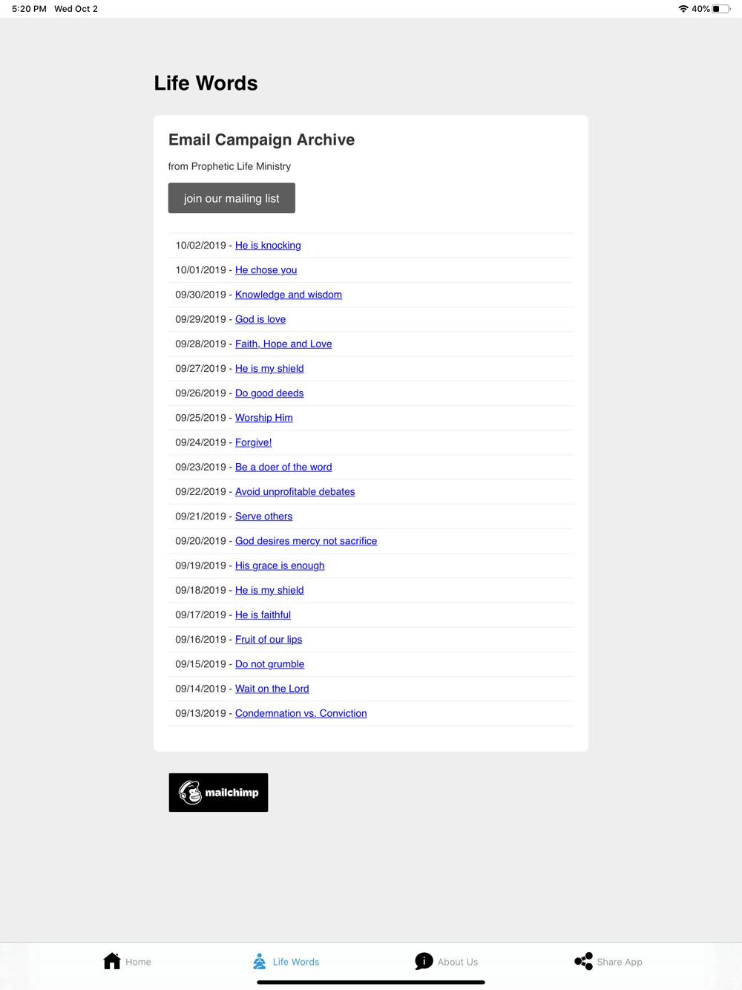Open God desires mercy not sacrifice link
Image resolution: width=742 pixels, height=990 pixels.
[x=306, y=541]
